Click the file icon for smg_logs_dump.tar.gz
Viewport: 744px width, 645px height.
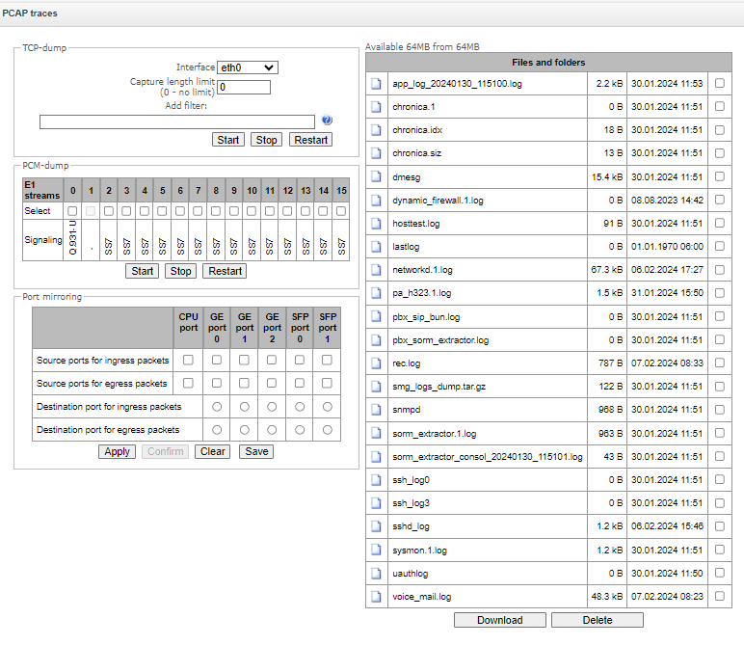(x=377, y=387)
